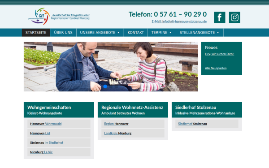Screen dimensions: 269x168
Task: Open the Stolzenau im Siedlerhof link
Action: pyautogui.click(x=47, y=142)
